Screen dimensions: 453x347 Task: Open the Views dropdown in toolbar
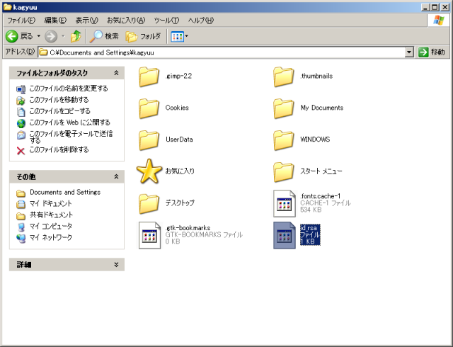180,36
